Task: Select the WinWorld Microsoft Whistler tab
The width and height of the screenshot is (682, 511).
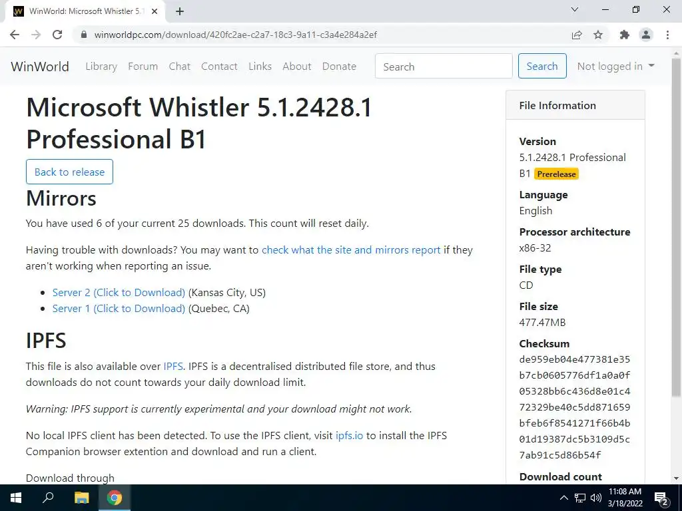Action: (x=85, y=11)
